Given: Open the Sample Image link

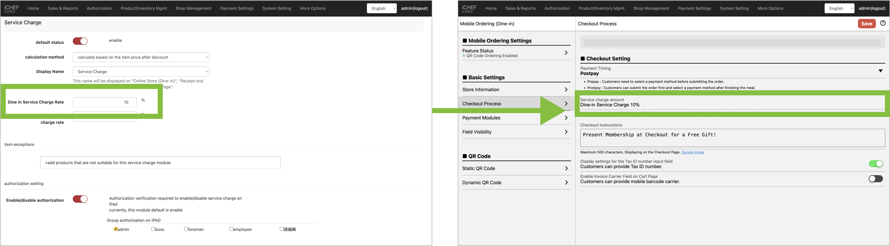Looking at the screenshot, I should pos(692,152).
